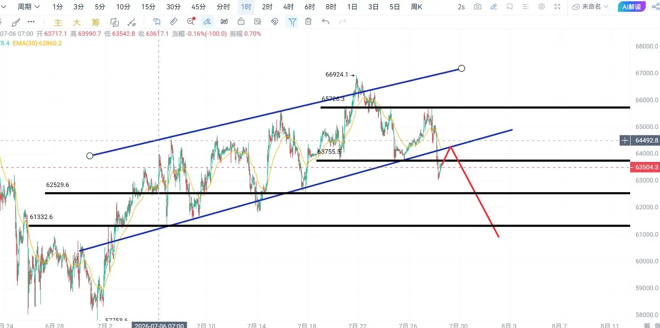The height and width of the screenshot is (328, 660).
Task: Open the 未命名 layout dropdown
Action: point(590,7)
